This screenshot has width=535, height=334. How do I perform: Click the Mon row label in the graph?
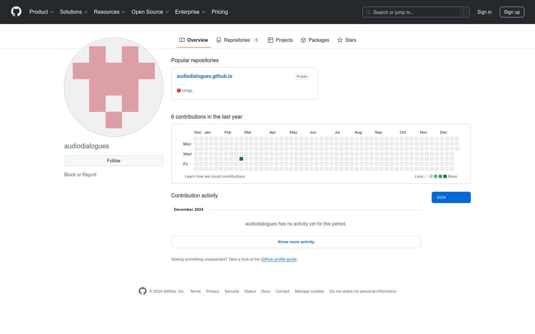pyautogui.click(x=187, y=144)
